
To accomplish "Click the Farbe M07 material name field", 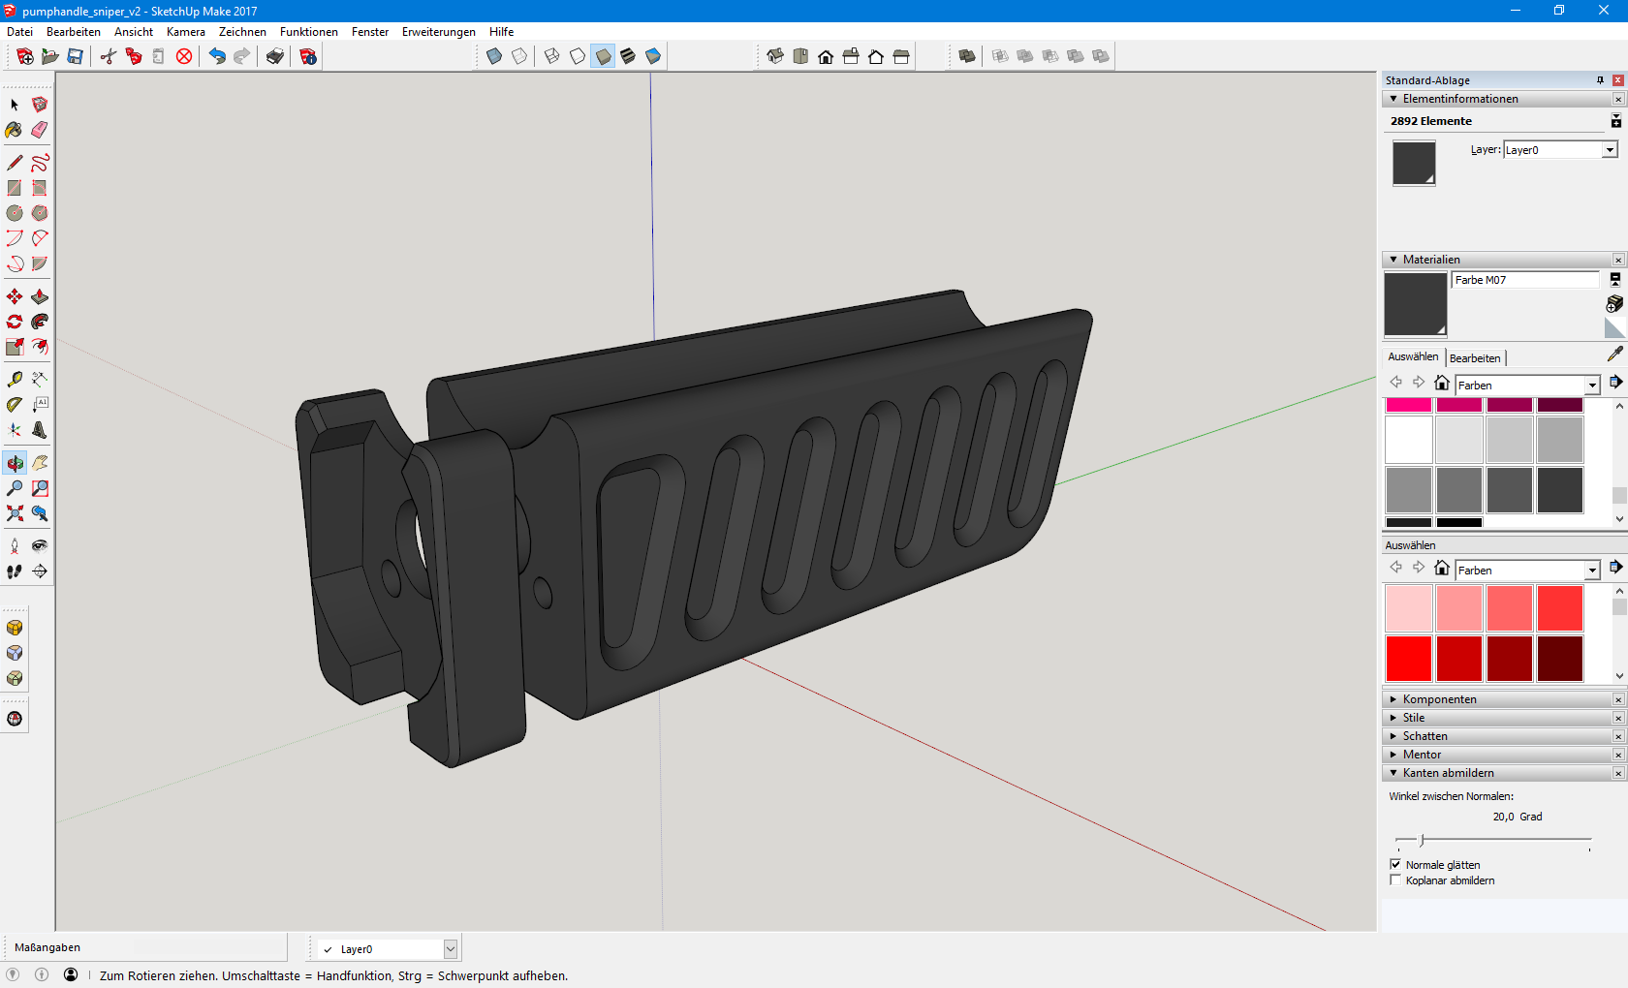I will (1524, 280).
